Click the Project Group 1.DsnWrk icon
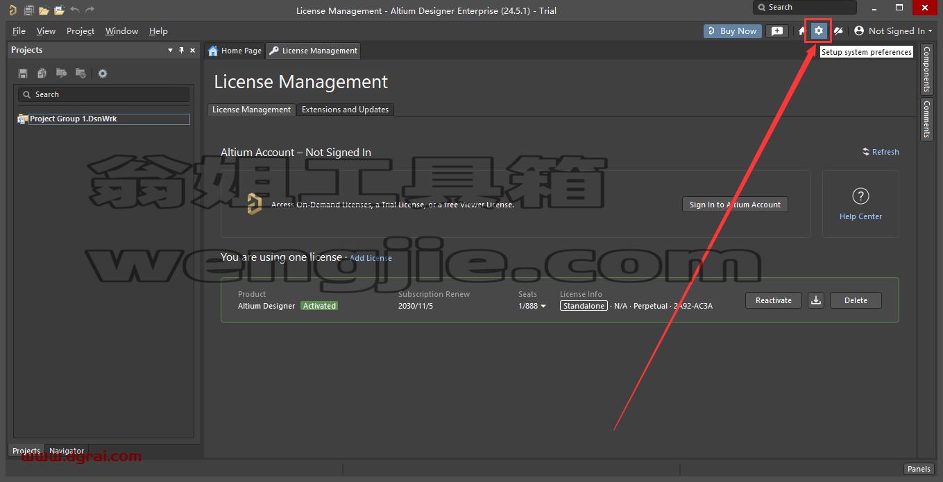 click(22, 119)
